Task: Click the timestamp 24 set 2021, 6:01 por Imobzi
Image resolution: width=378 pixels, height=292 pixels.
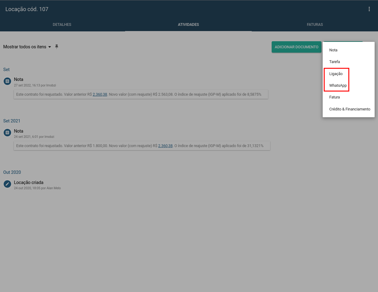Action: 34,137
